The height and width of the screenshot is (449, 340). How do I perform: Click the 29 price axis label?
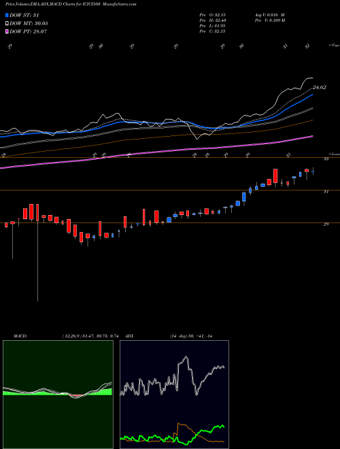pos(326,224)
